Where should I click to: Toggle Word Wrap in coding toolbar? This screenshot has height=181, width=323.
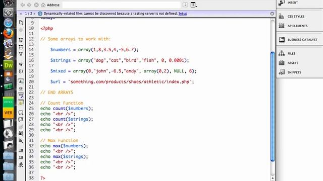pos(21,96)
